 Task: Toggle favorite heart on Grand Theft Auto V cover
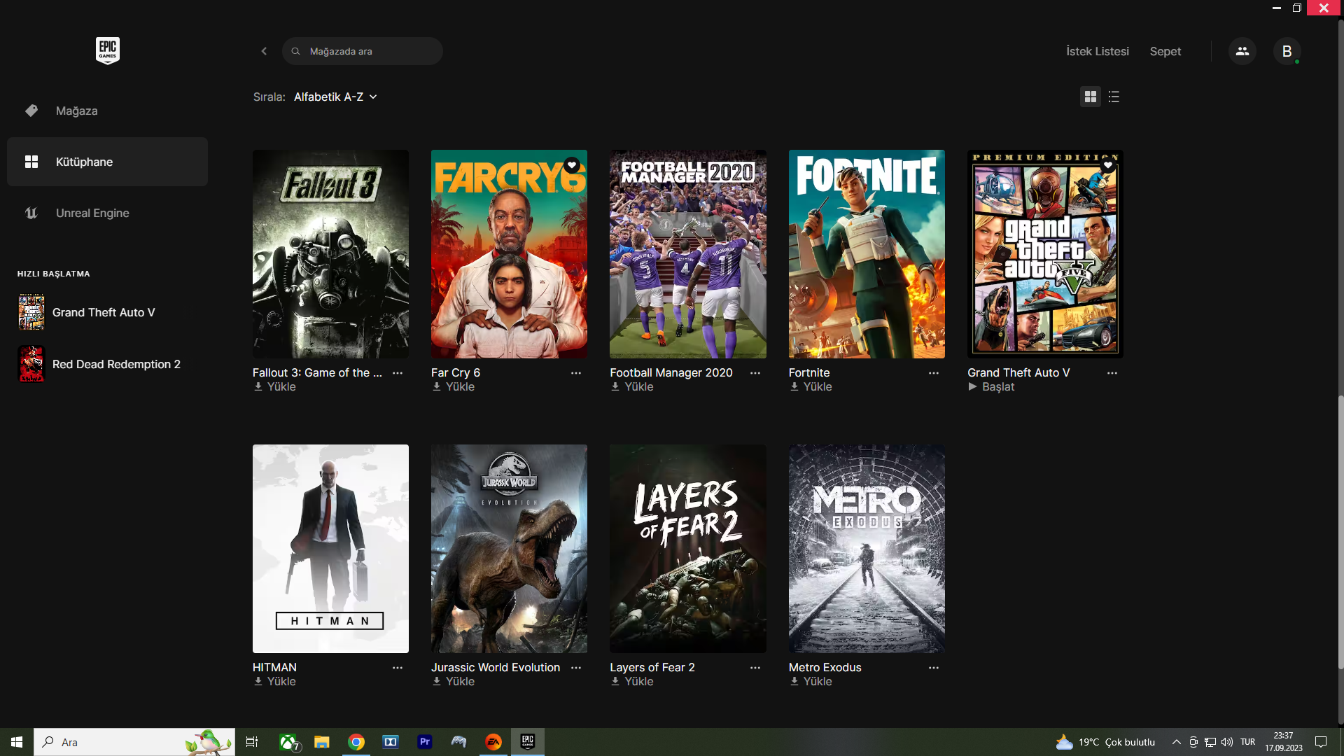coord(1108,165)
